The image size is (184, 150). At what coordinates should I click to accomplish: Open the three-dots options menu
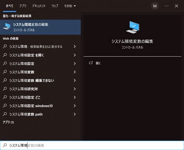[167, 6]
